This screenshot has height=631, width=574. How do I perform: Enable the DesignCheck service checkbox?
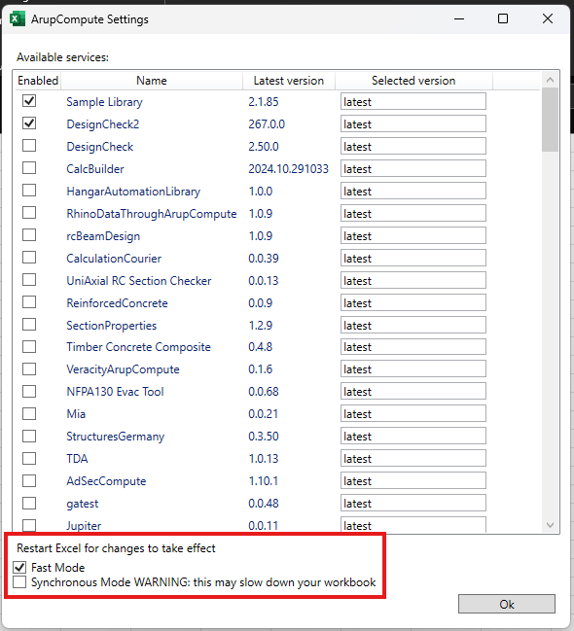[29, 145]
